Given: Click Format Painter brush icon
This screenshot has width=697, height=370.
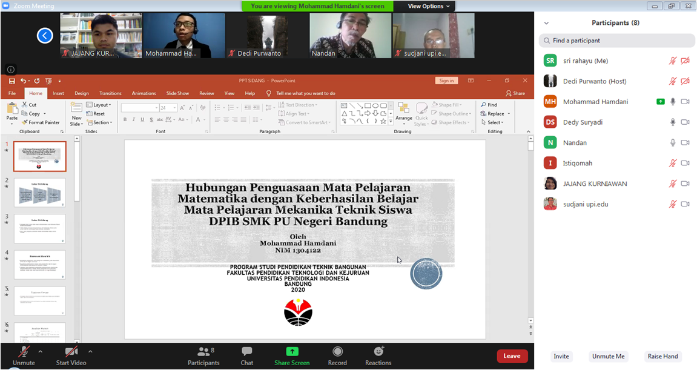Looking at the screenshot, I should click(x=24, y=122).
